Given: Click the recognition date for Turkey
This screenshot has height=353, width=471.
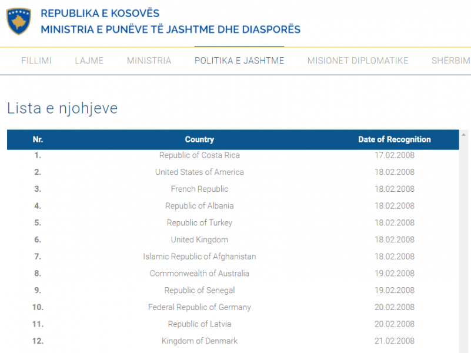Looking at the screenshot, I should (x=395, y=222).
